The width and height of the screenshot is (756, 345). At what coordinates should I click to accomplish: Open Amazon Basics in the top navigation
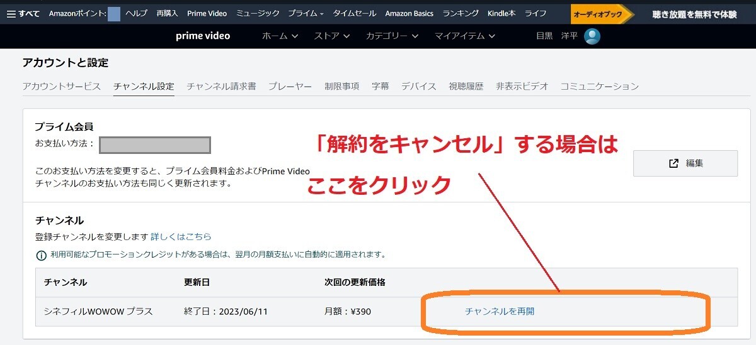[x=409, y=13]
